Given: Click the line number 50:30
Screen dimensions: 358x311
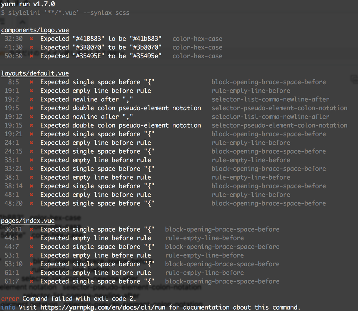Looking at the screenshot, I should click(x=14, y=56).
